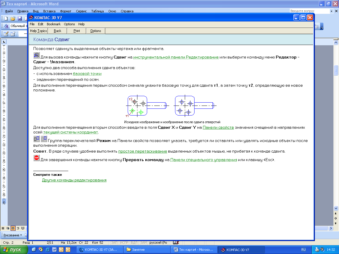Screen dimensions: 339x254
Task: Follow the инструментальной панели Редактирование link
Action: pos(176,57)
